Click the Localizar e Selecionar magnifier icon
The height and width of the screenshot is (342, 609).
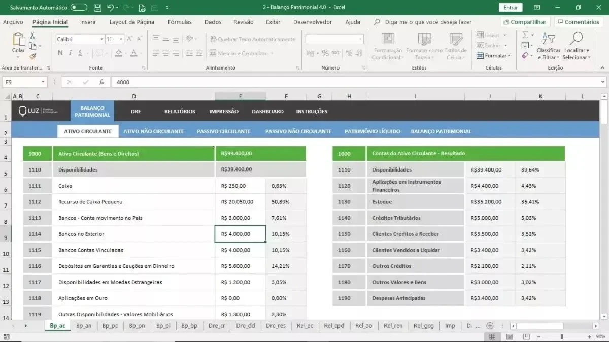point(577,39)
